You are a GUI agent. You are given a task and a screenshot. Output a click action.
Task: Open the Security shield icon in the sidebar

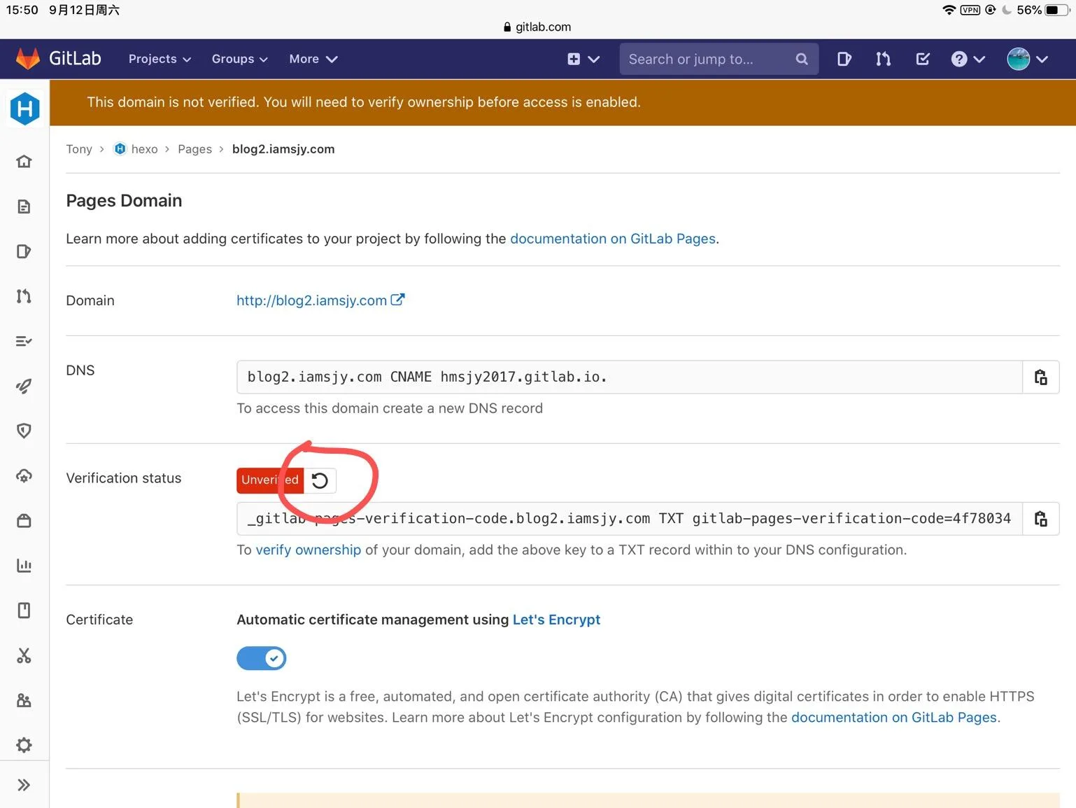[24, 431]
